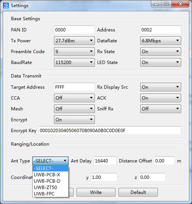Choose UWB-ZT50 antenna option
Image resolution: width=192 pixels, height=204 pixels.
coord(50,188)
